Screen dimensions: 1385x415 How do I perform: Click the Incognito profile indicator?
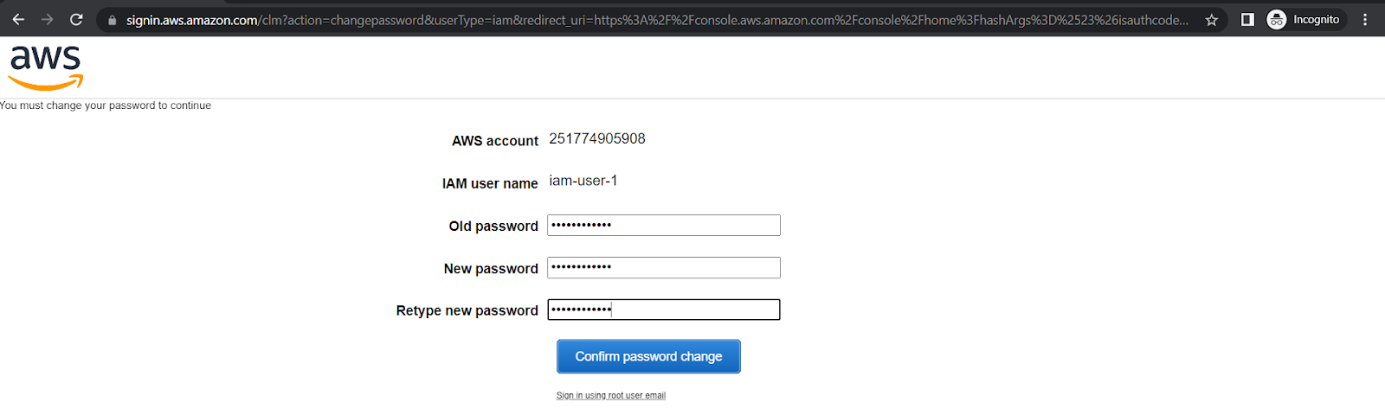tap(1305, 19)
